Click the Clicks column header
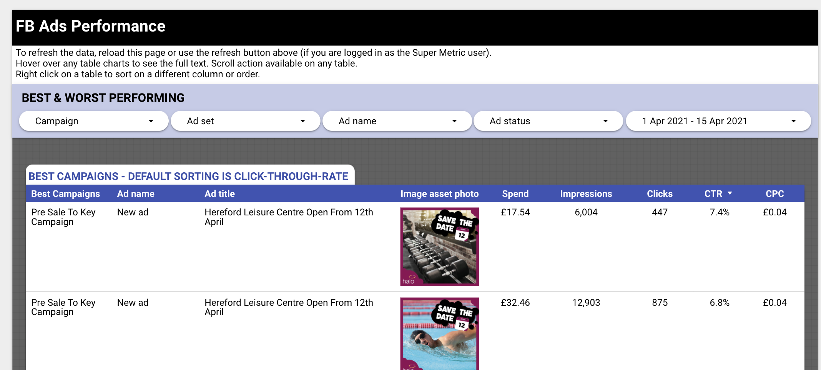Viewport: 821px width, 370px height. pos(660,193)
